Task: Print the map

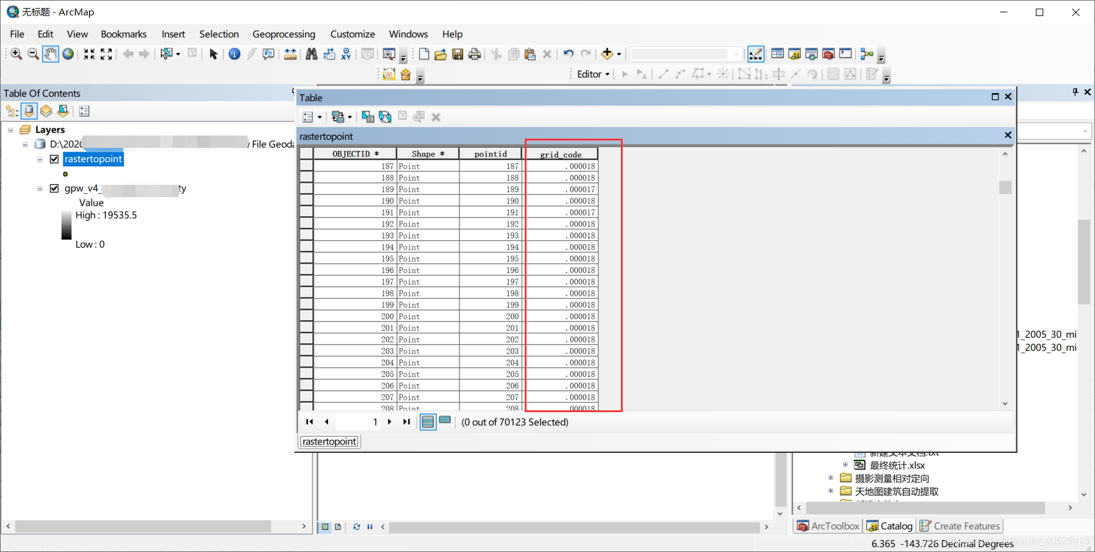Action: click(x=474, y=54)
